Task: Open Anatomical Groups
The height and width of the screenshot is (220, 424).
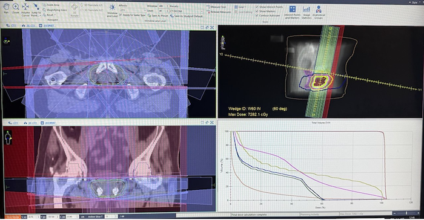Action: [319, 13]
